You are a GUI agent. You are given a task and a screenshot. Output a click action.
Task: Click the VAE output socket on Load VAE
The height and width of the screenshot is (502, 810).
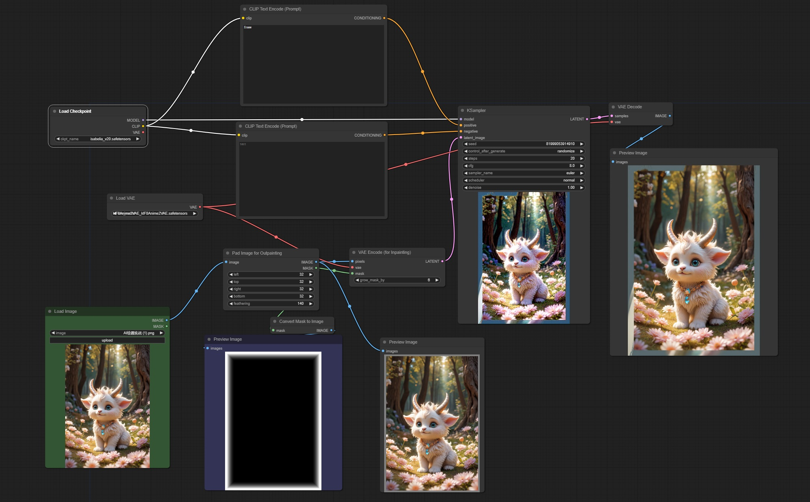pyautogui.click(x=200, y=207)
